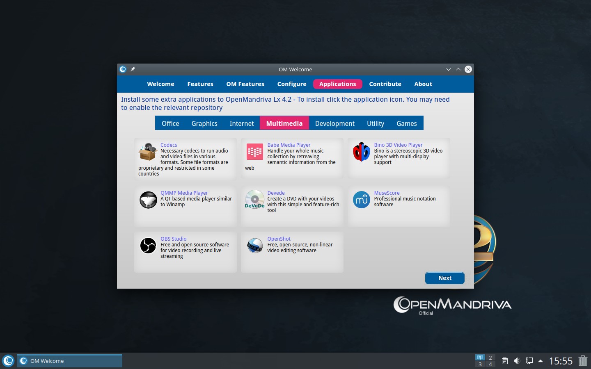Pin the window with the pushpin icon
591x369 pixels.
(133, 69)
